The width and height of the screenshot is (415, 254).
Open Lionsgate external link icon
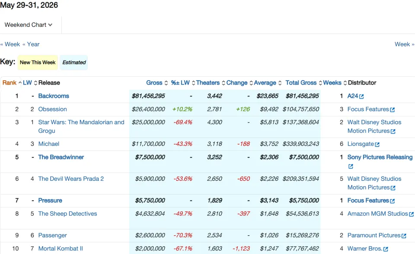click(377, 144)
